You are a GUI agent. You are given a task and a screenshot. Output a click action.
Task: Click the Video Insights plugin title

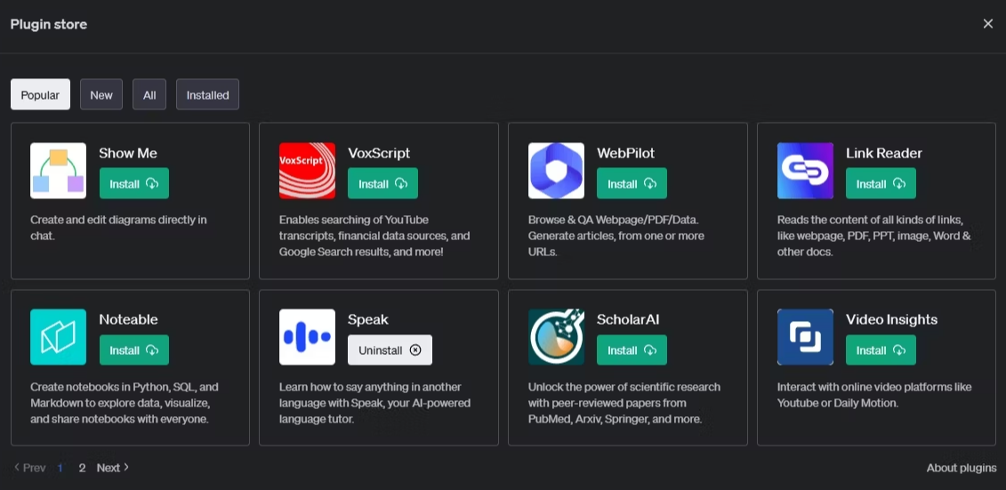pyautogui.click(x=892, y=319)
